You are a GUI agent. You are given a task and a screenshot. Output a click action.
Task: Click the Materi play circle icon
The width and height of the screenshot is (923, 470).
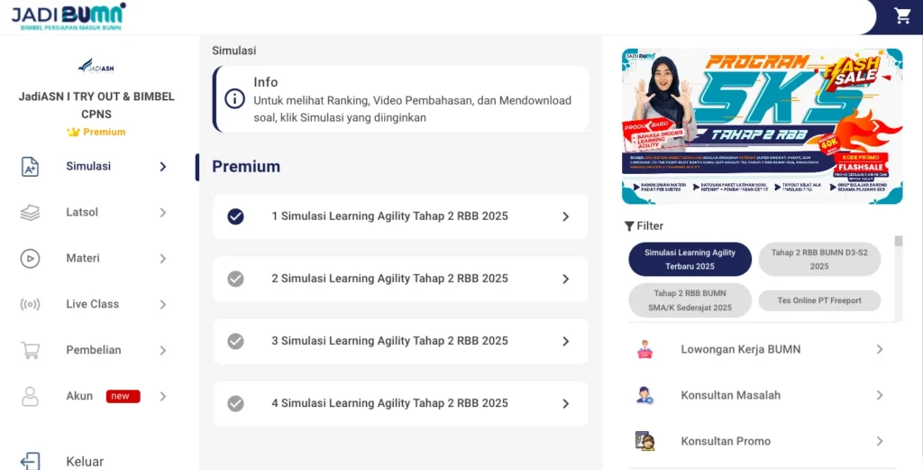point(30,259)
